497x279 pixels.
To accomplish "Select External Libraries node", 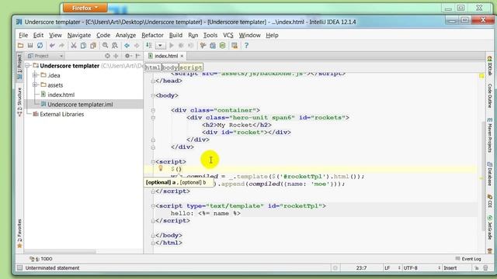I will click(61, 114).
